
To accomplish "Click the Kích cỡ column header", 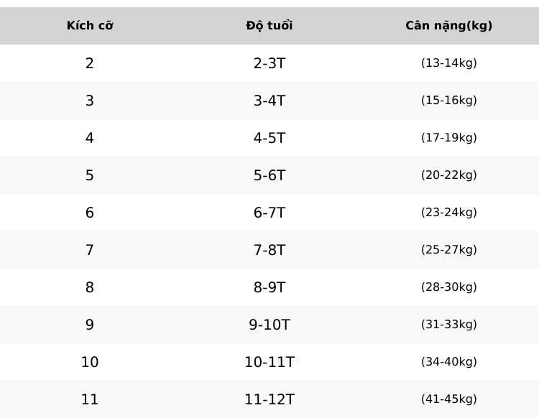I will pos(90,26).
